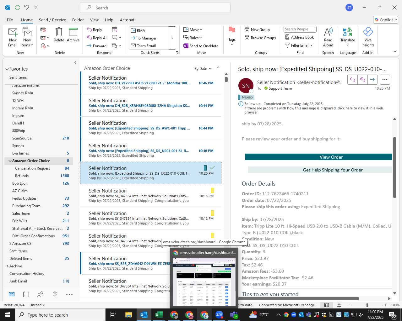Toggle flag on the 10:12 PM Seller Notification
This screenshot has height=321, width=402.
212,213
